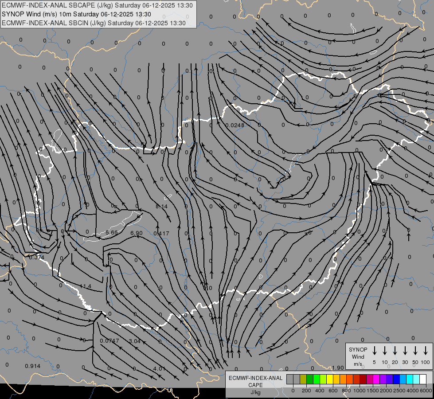Click the 20 m/s wind arrow in legend
This screenshot has height=399, width=434.
pos(395,351)
